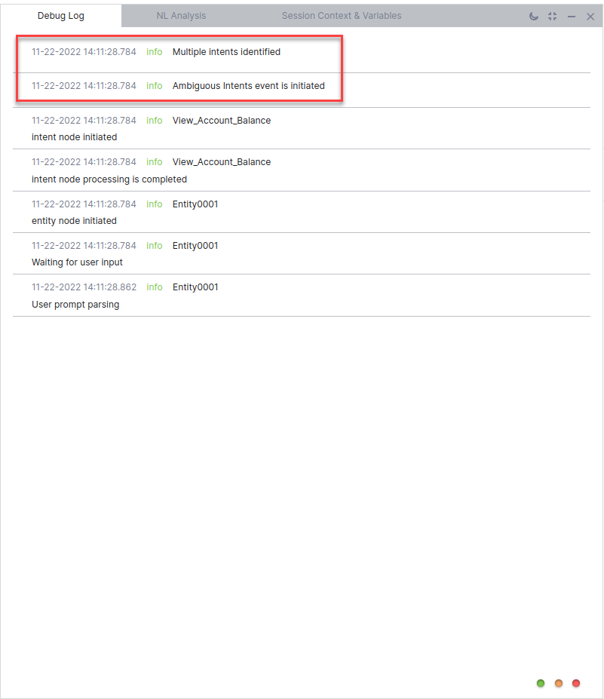The image size is (604, 699).
Task: Click the 'entity node initiated' log message
Action: (x=74, y=221)
